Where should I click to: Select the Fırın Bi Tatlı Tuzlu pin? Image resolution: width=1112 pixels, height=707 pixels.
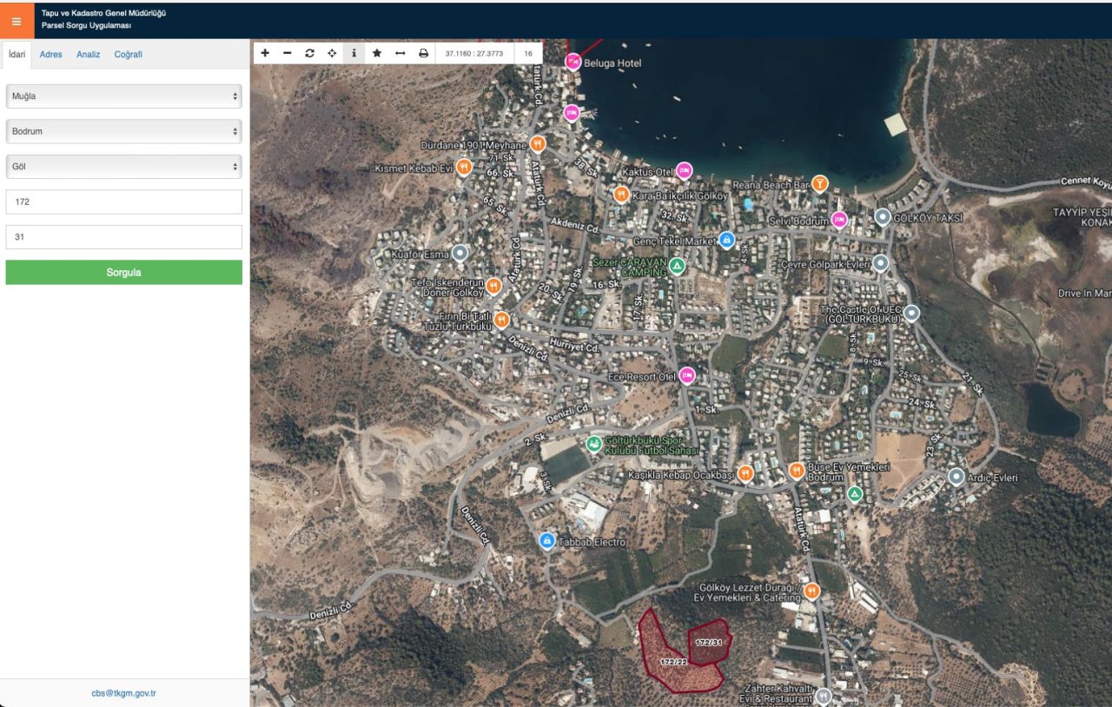point(502,320)
